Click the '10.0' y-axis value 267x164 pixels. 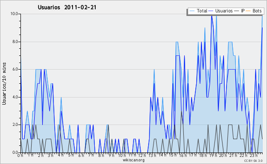tap(14, 14)
